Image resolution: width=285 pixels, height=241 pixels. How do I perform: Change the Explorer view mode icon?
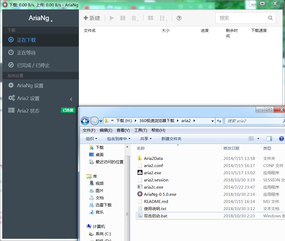pos(251,139)
